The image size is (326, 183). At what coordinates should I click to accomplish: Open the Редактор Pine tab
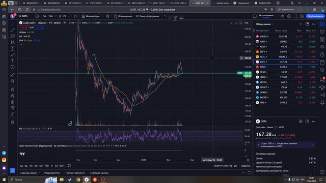pos(52,173)
